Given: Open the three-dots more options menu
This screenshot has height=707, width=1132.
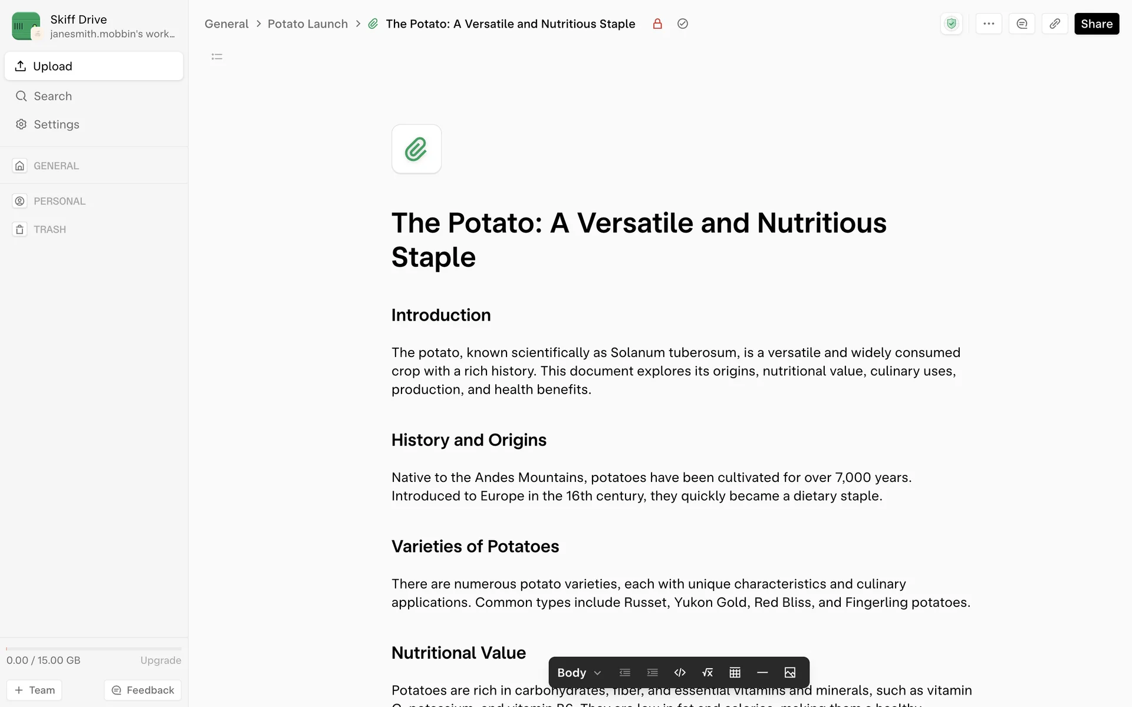Looking at the screenshot, I should [x=989, y=24].
